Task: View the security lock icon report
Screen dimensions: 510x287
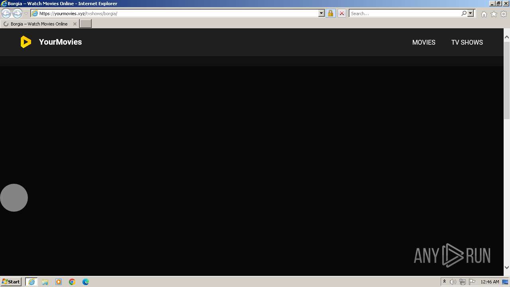Action: [330, 13]
